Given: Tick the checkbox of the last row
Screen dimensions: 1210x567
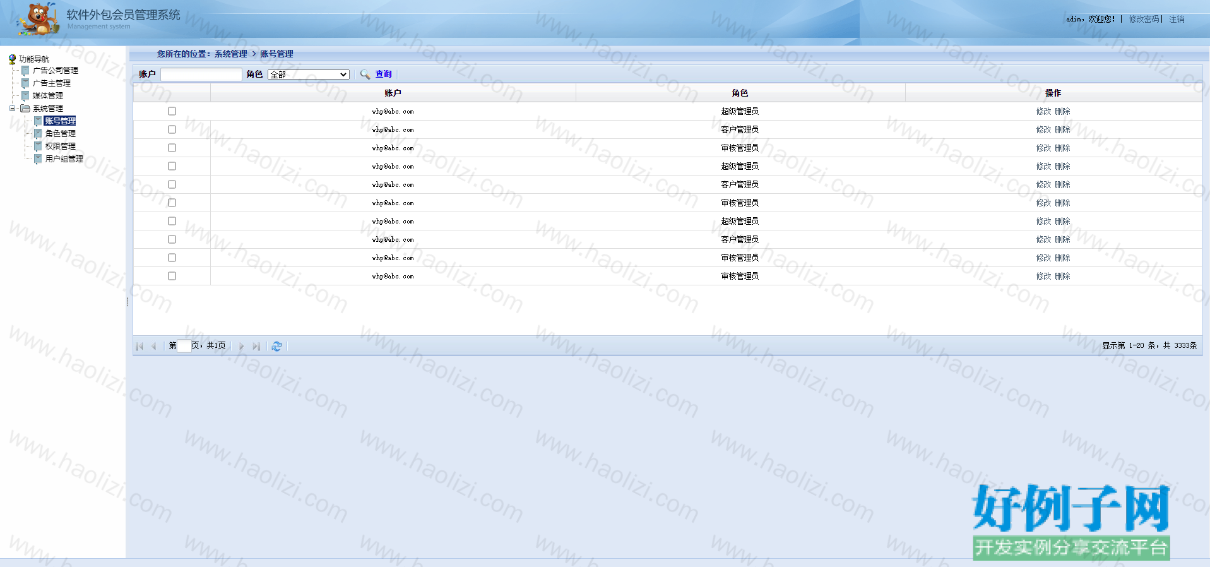Looking at the screenshot, I should [x=172, y=276].
